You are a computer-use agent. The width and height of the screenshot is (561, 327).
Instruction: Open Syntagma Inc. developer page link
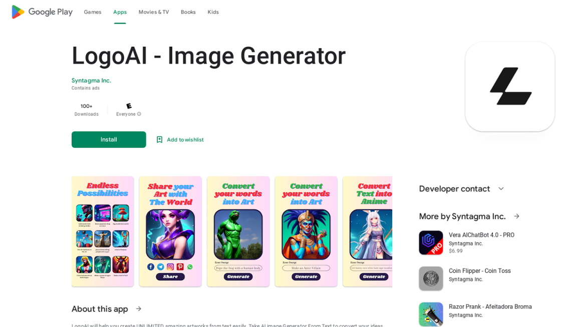91,81
